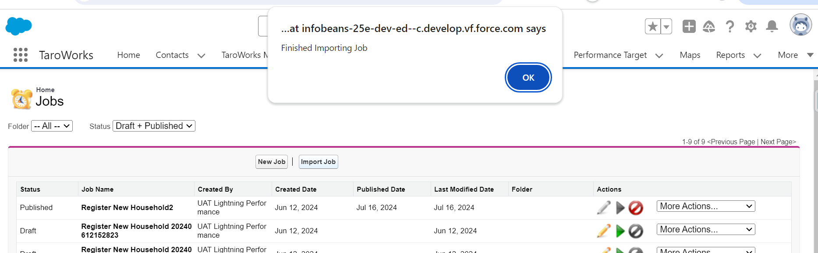Screen dimensions: 818x253
Task: Click red unpublish icon for Register New Household2
Action: click(636, 207)
